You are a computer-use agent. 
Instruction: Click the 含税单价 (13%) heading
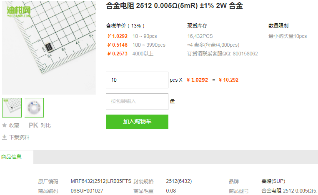click(125, 26)
